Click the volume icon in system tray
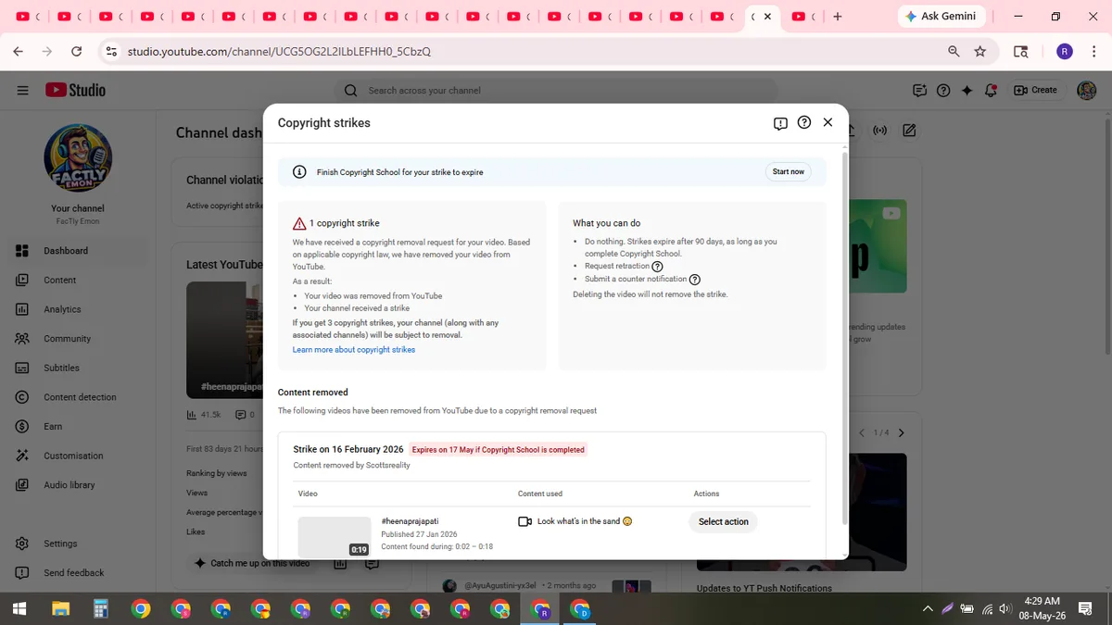This screenshot has width=1112, height=625. [x=1005, y=608]
